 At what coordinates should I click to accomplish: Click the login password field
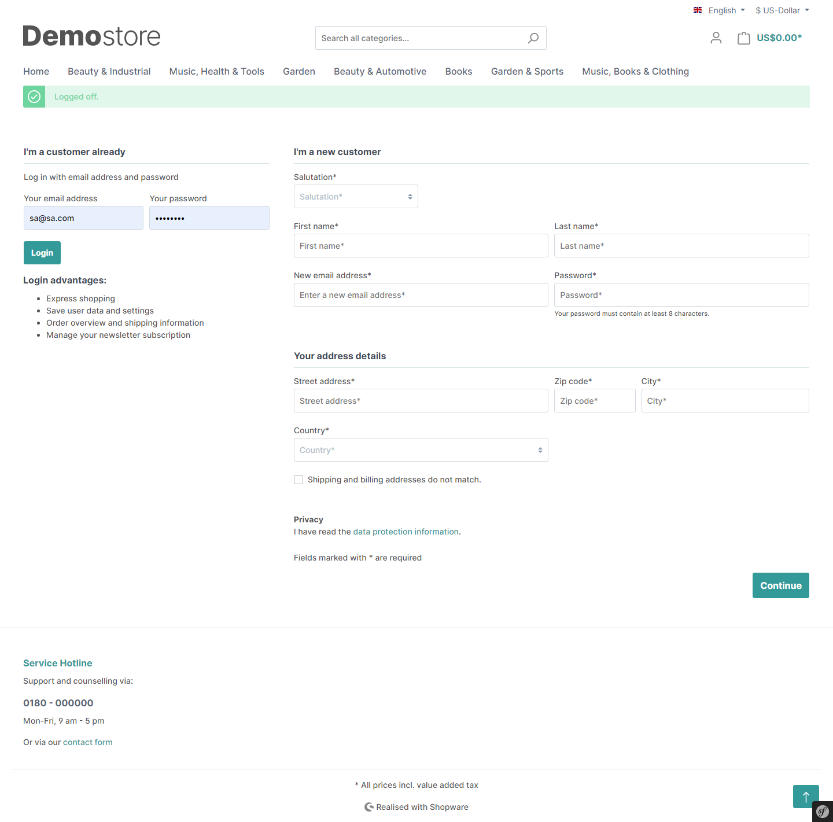coord(209,218)
